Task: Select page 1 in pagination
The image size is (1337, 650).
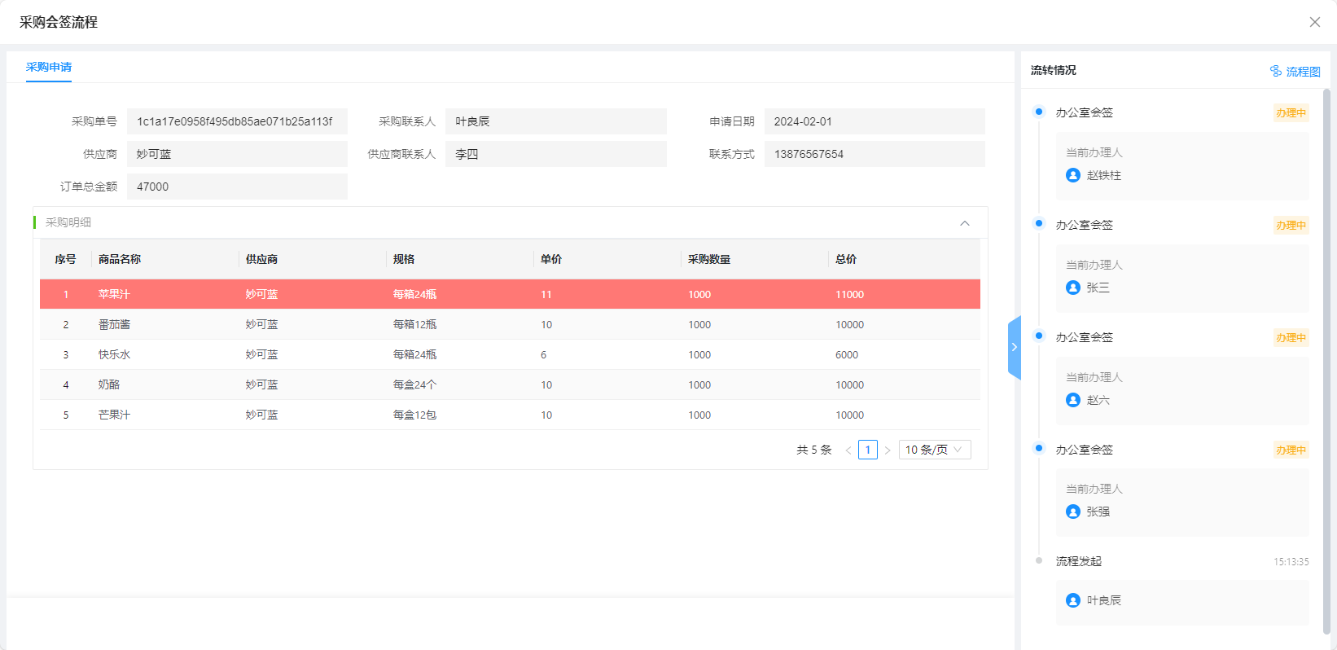Action: (x=868, y=450)
